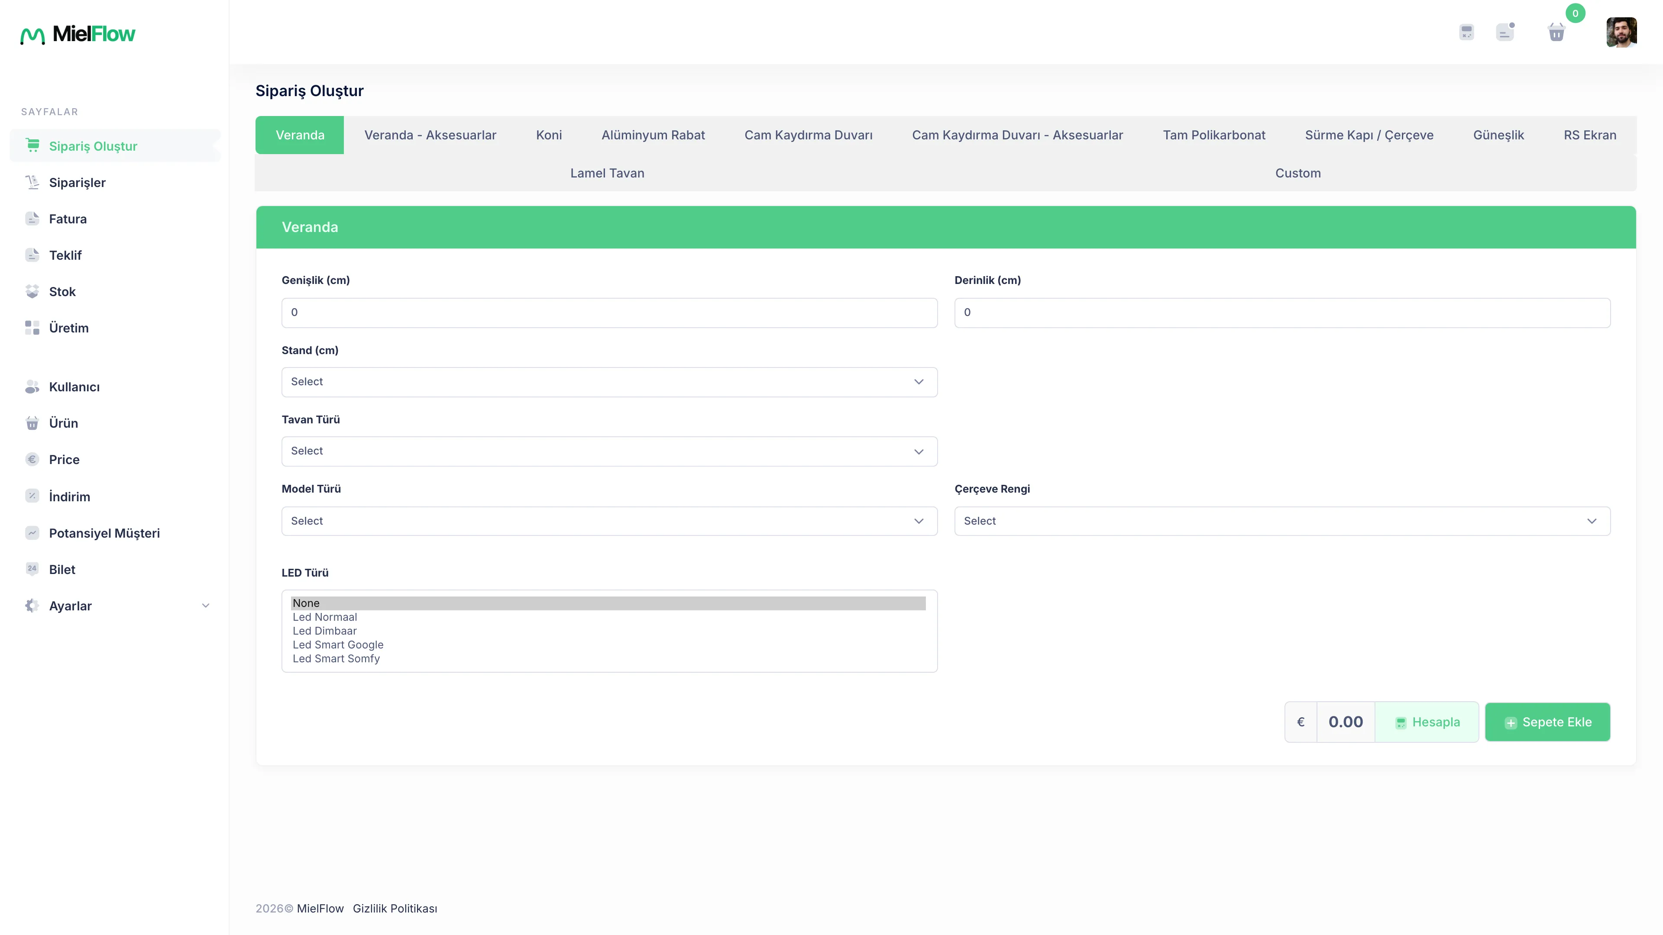The image size is (1663, 935).
Task: Click the Price euro icon
Action: [32, 459]
